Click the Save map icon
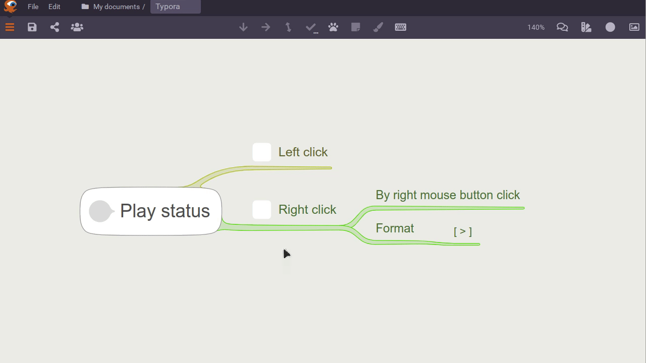 (x=32, y=27)
